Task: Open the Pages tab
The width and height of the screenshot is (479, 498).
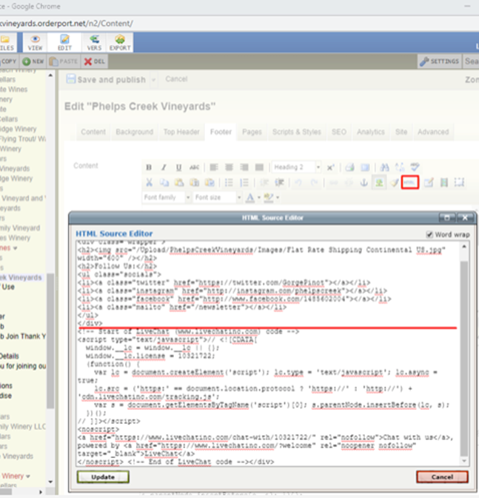Action: pyautogui.click(x=252, y=132)
